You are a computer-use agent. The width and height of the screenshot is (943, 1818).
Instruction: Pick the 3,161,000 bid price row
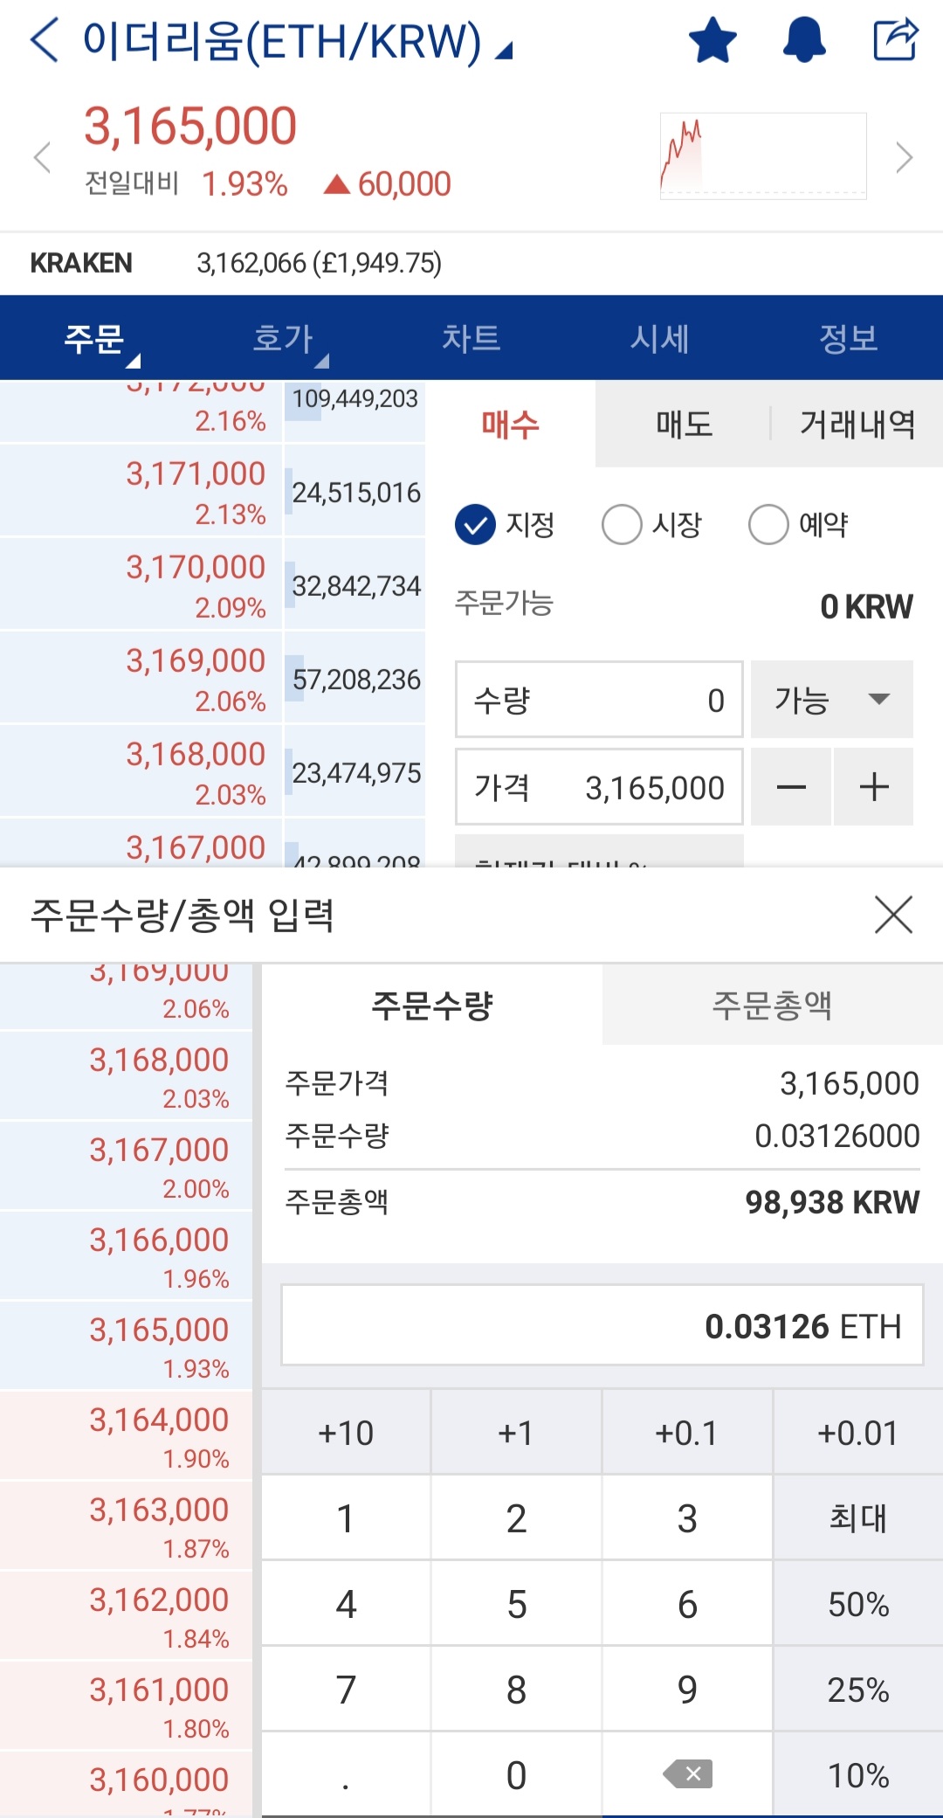pos(126,1704)
